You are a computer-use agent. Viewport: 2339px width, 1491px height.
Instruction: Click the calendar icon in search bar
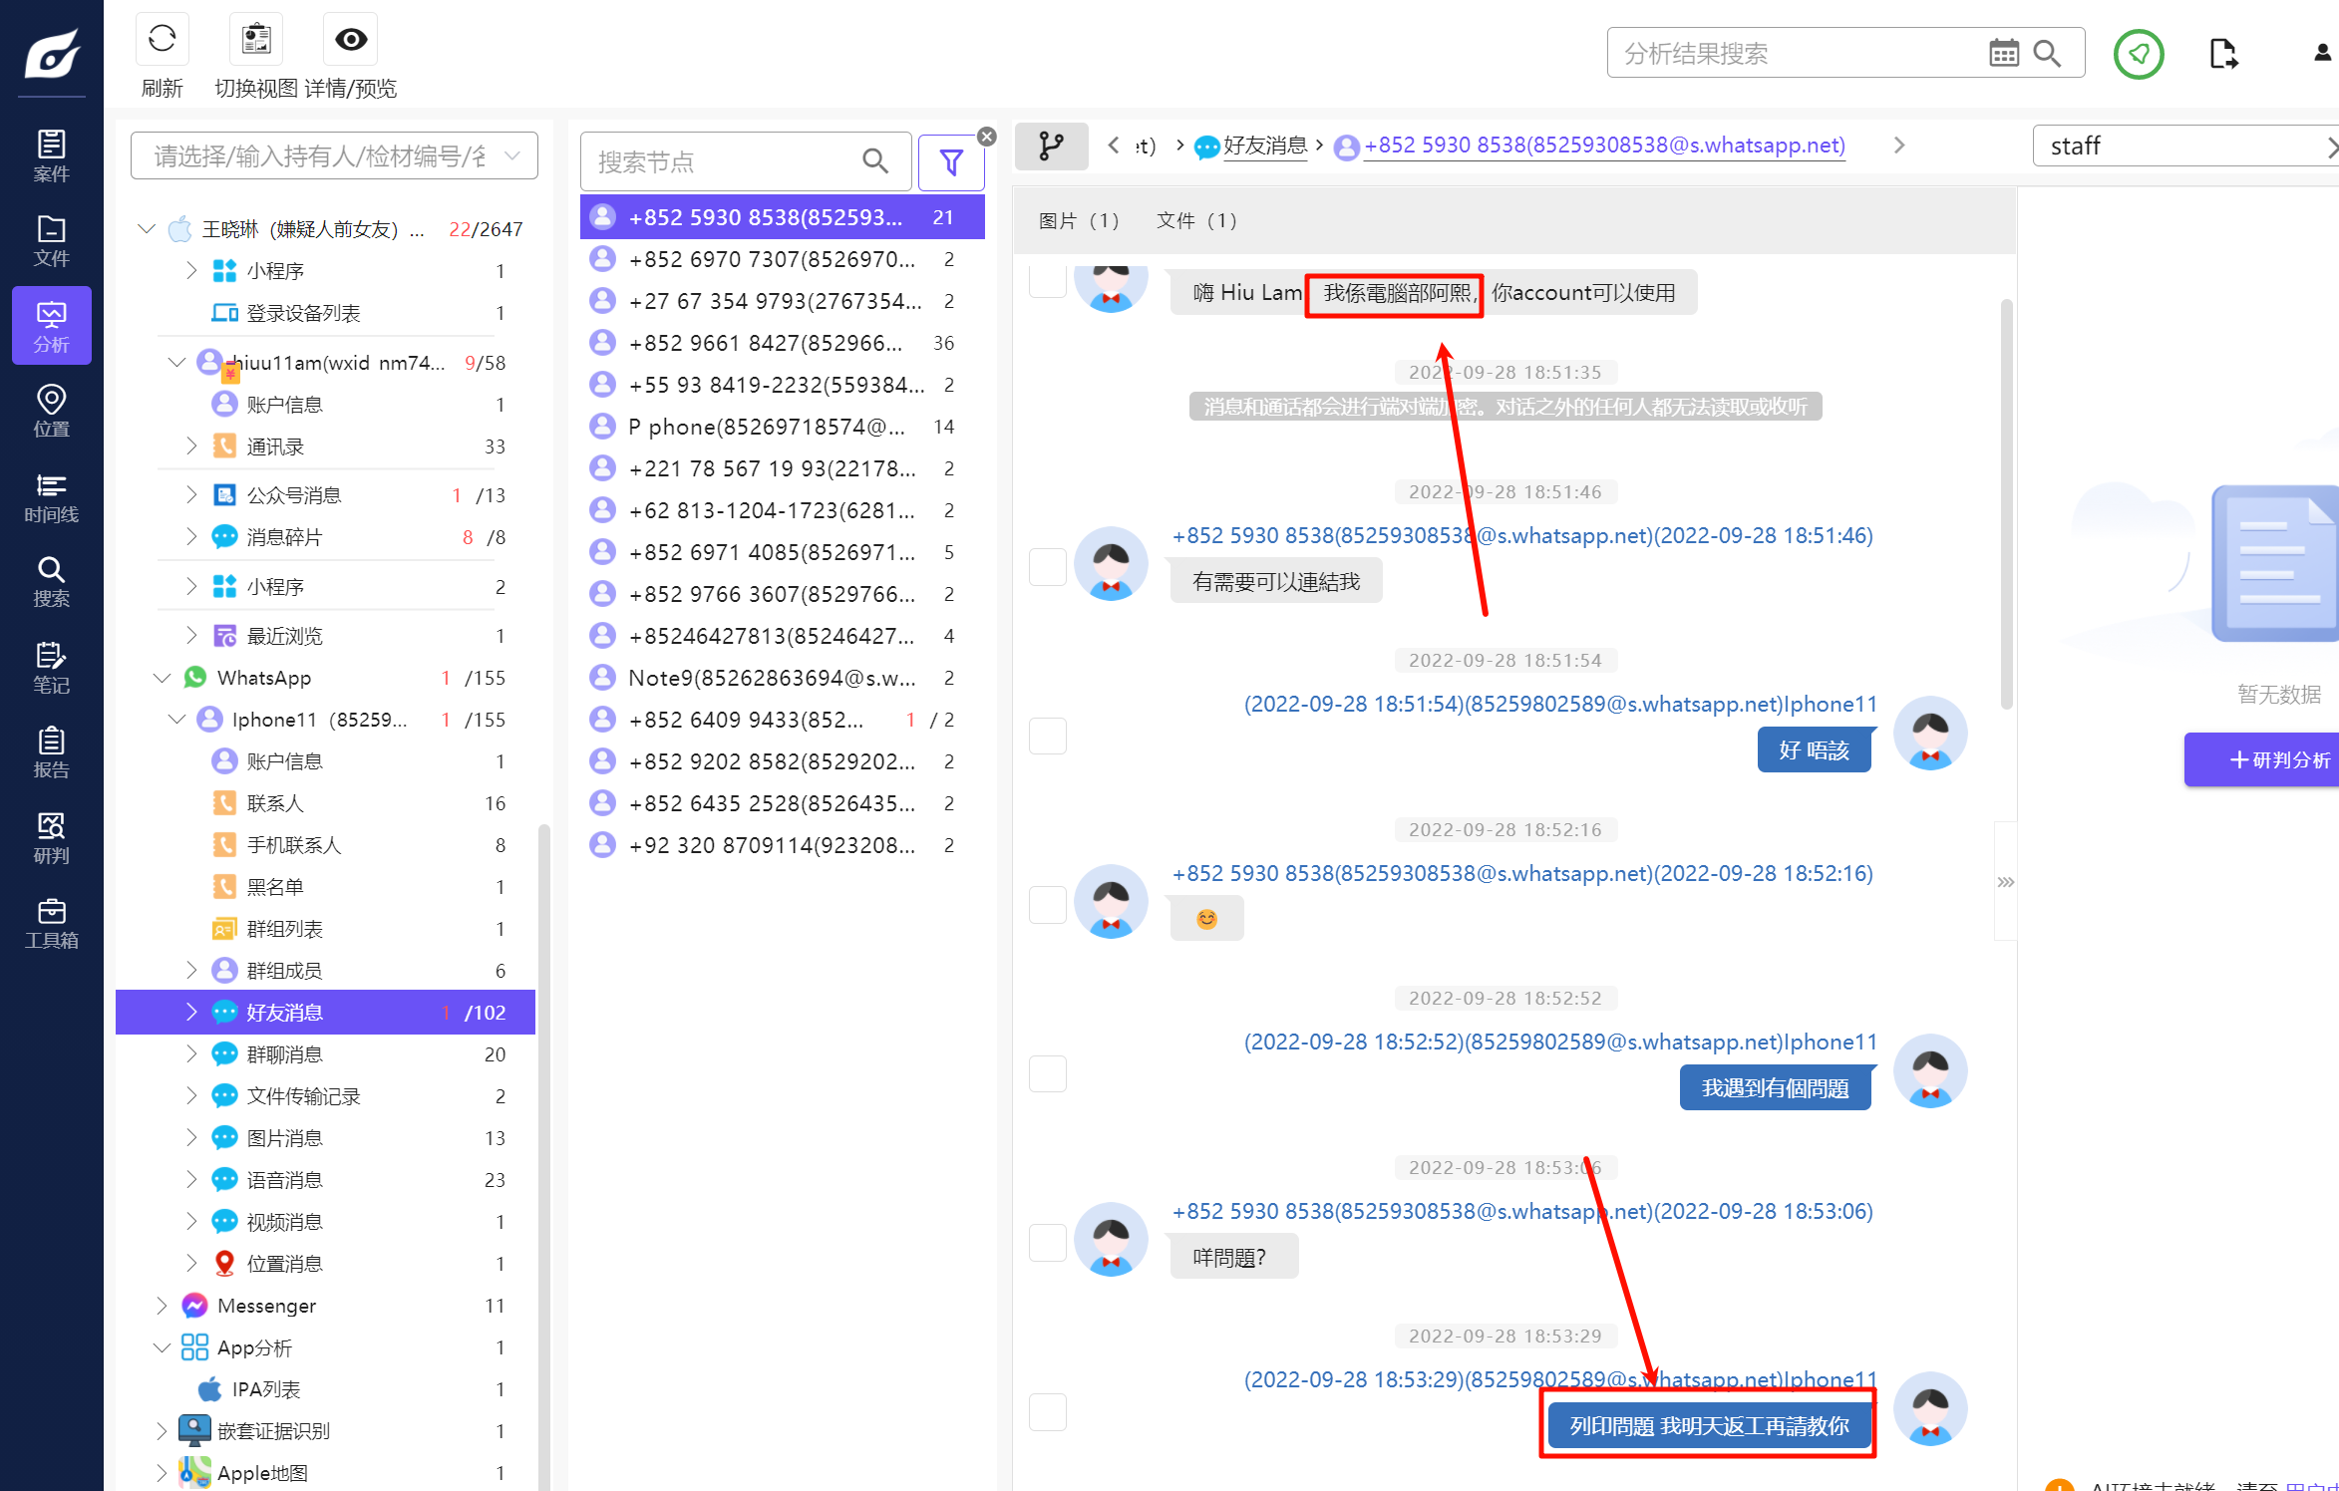[x=2003, y=53]
